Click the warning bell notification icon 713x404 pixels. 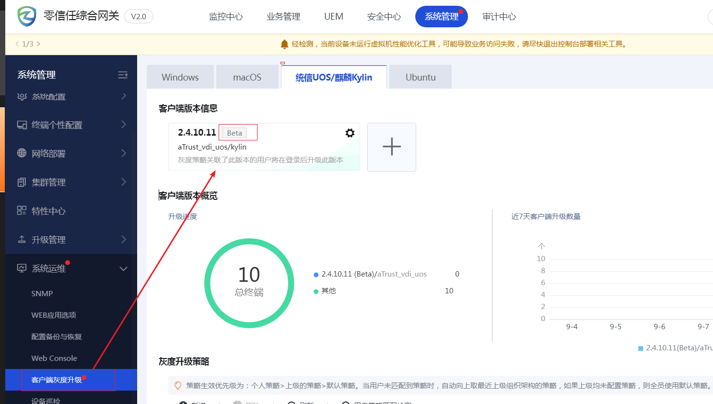click(x=284, y=44)
